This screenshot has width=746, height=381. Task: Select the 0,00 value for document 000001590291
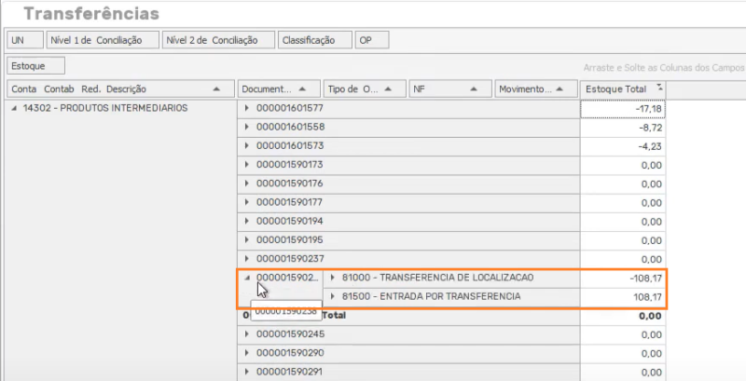point(623,373)
